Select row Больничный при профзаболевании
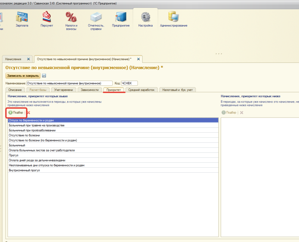This screenshot has height=242, width=299. [113, 130]
